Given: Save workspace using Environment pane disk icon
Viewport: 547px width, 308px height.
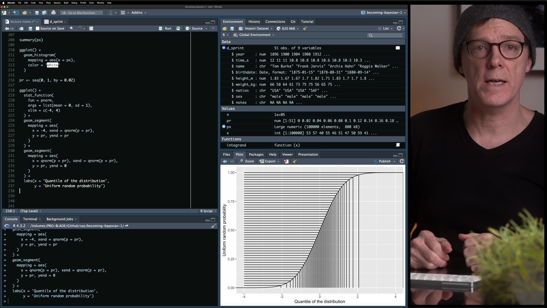Looking at the screenshot, I should (x=232, y=28).
